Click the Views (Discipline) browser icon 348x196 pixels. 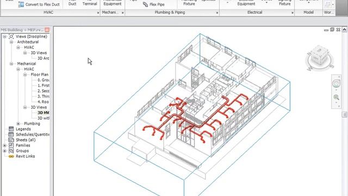[11, 36]
